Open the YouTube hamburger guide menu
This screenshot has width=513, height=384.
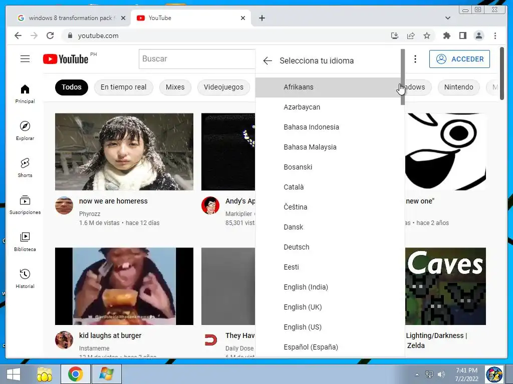(25, 59)
